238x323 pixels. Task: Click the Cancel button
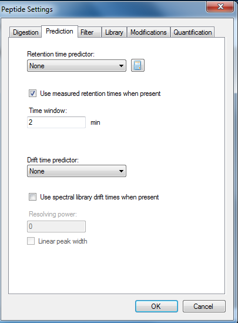click(204, 306)
